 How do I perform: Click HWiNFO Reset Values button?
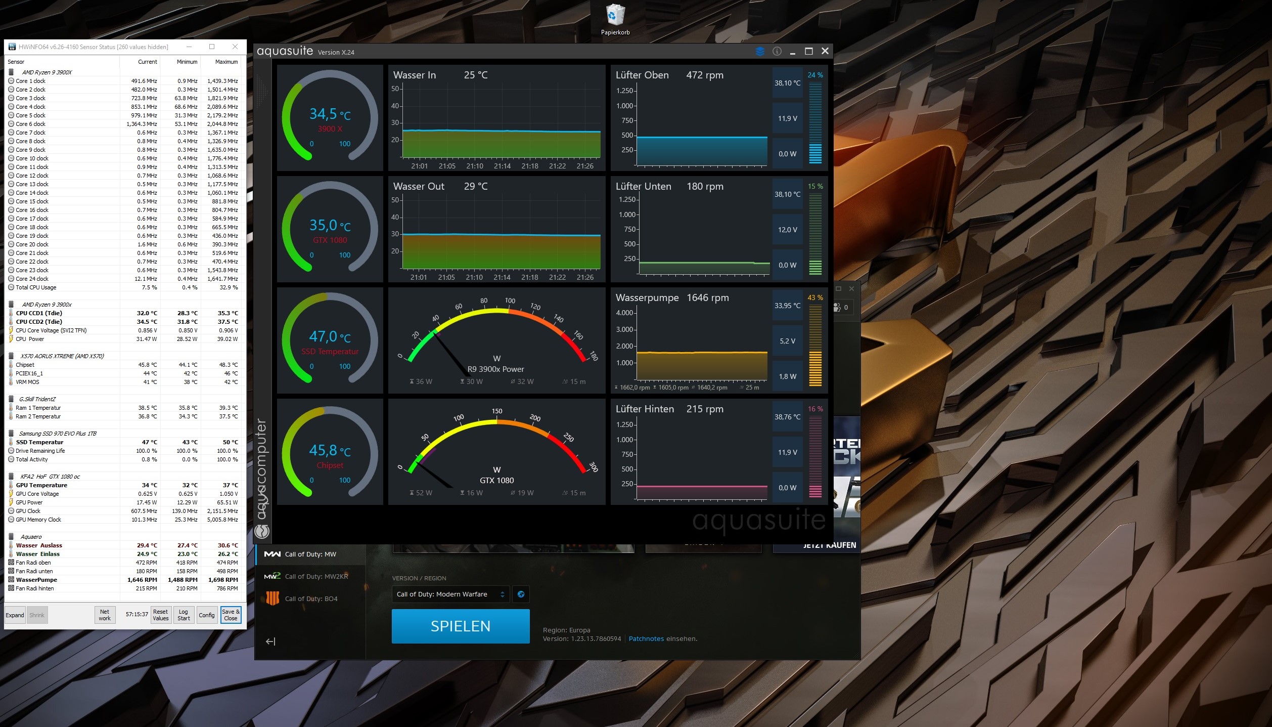pos(160,615)
